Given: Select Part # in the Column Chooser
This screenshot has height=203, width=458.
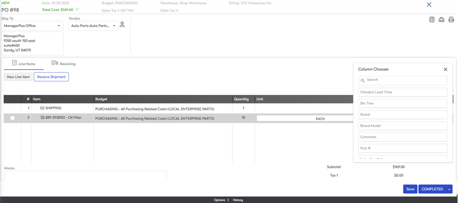Looking at the screenshot, I should (x=403, y=148).
